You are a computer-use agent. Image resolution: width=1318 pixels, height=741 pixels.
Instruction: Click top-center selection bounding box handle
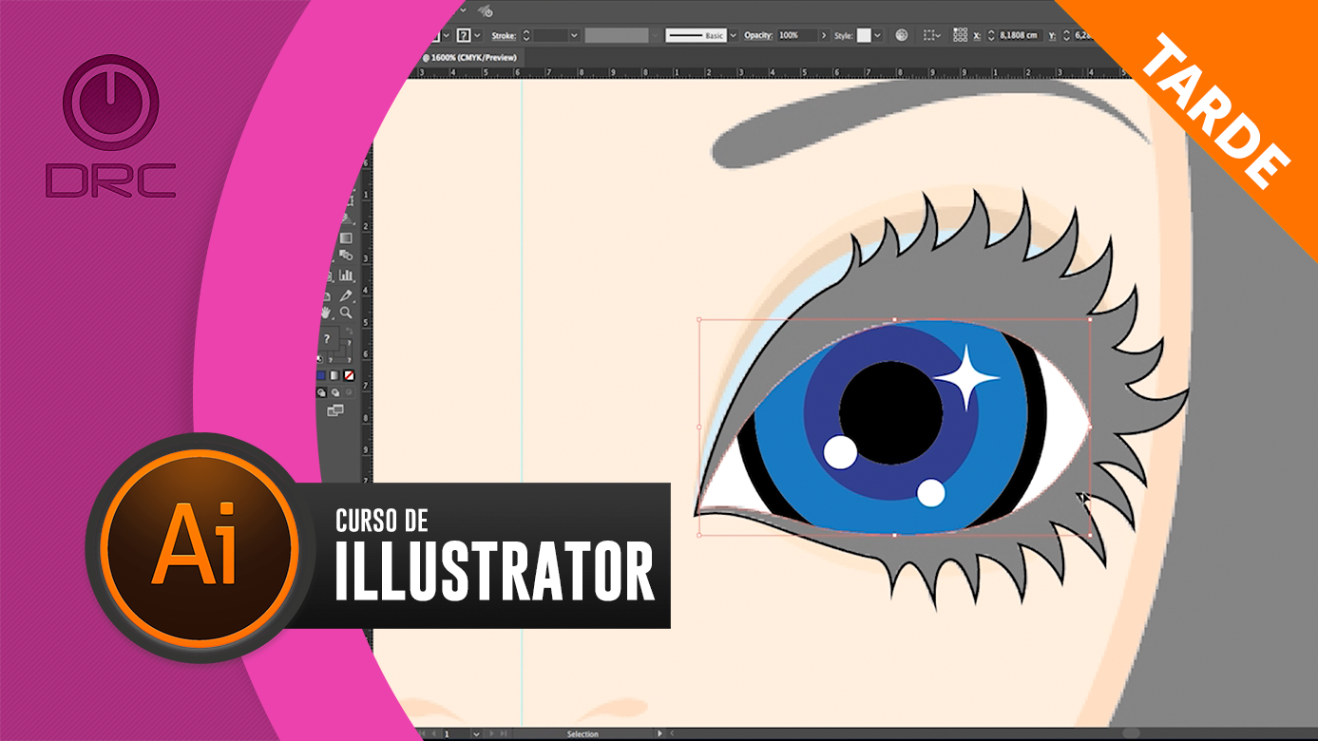[x=894, y=320]
